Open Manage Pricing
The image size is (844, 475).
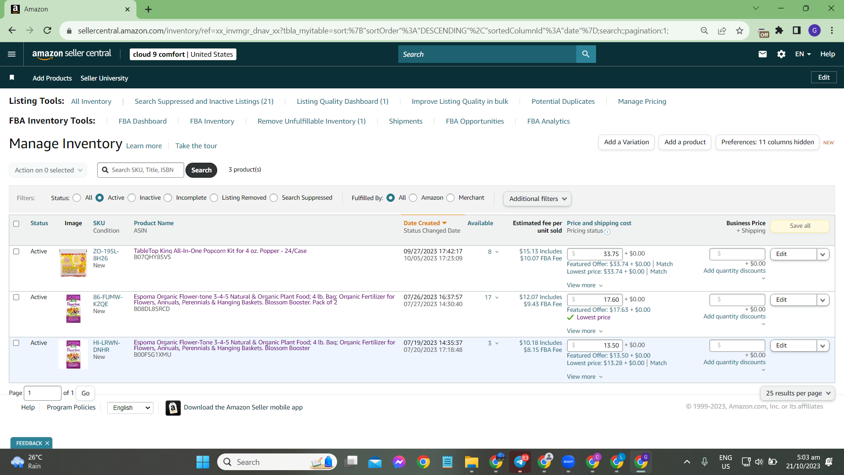[x=642, y=102]
